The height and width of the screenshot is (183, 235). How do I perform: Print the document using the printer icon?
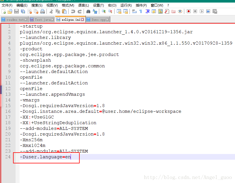(43, 11)
